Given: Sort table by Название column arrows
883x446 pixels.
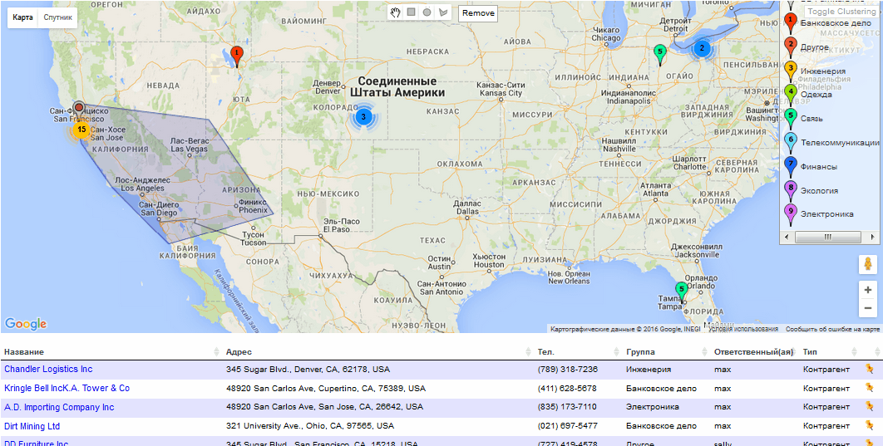Looking at the screenshot, I should [x=217, y=351].
